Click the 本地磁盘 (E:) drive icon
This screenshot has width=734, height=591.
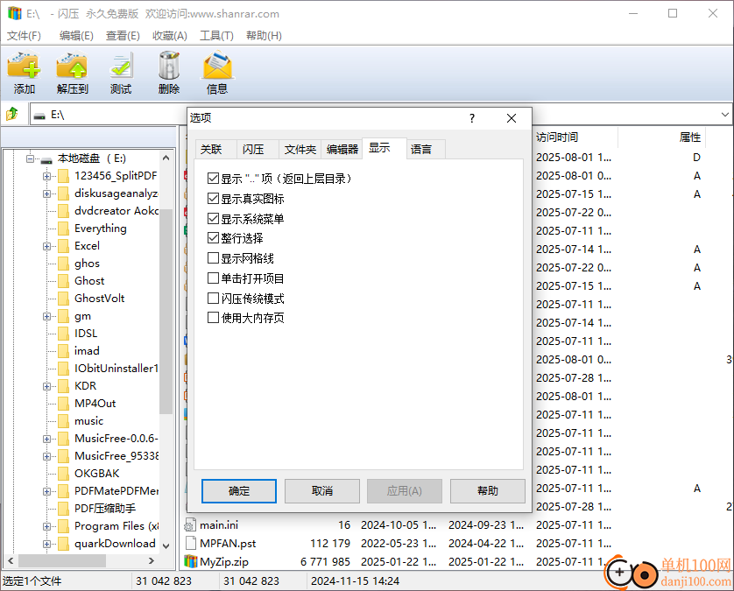pyautogui.click(x=46, y=159)
